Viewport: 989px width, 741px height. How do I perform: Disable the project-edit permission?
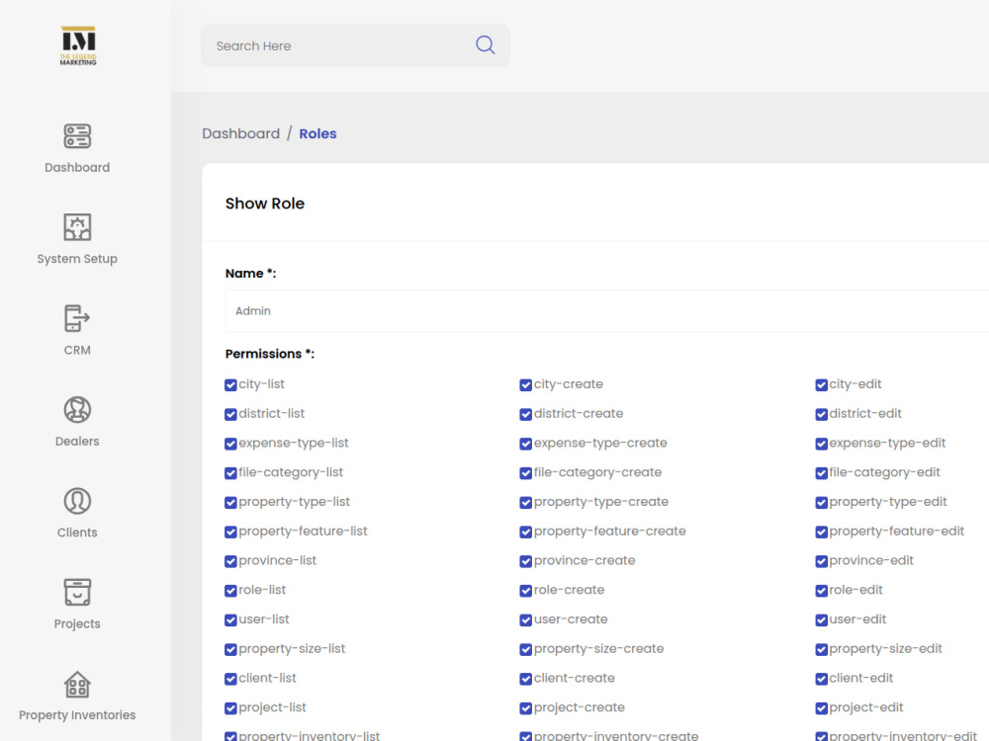point(821,708)
